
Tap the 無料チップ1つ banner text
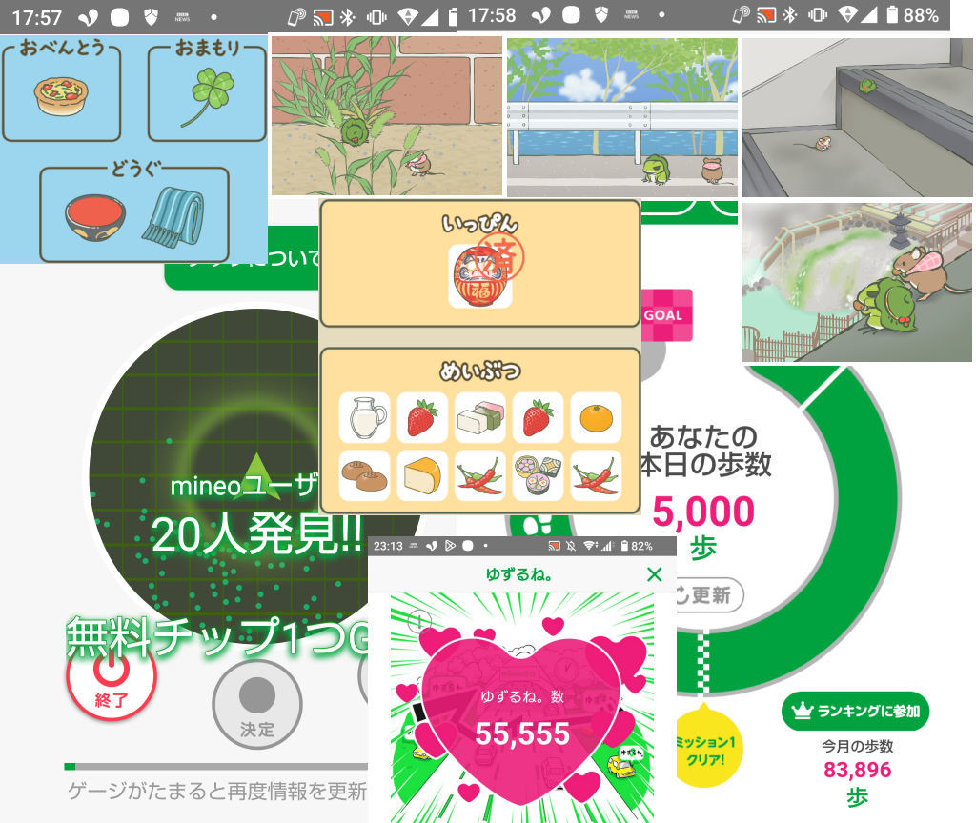[216, 637]
